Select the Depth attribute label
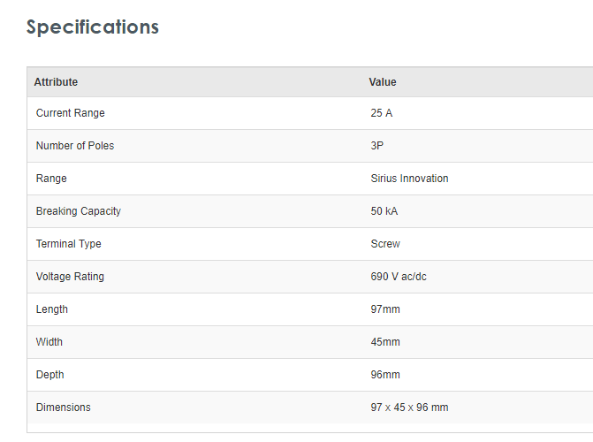 coord(49,375)
